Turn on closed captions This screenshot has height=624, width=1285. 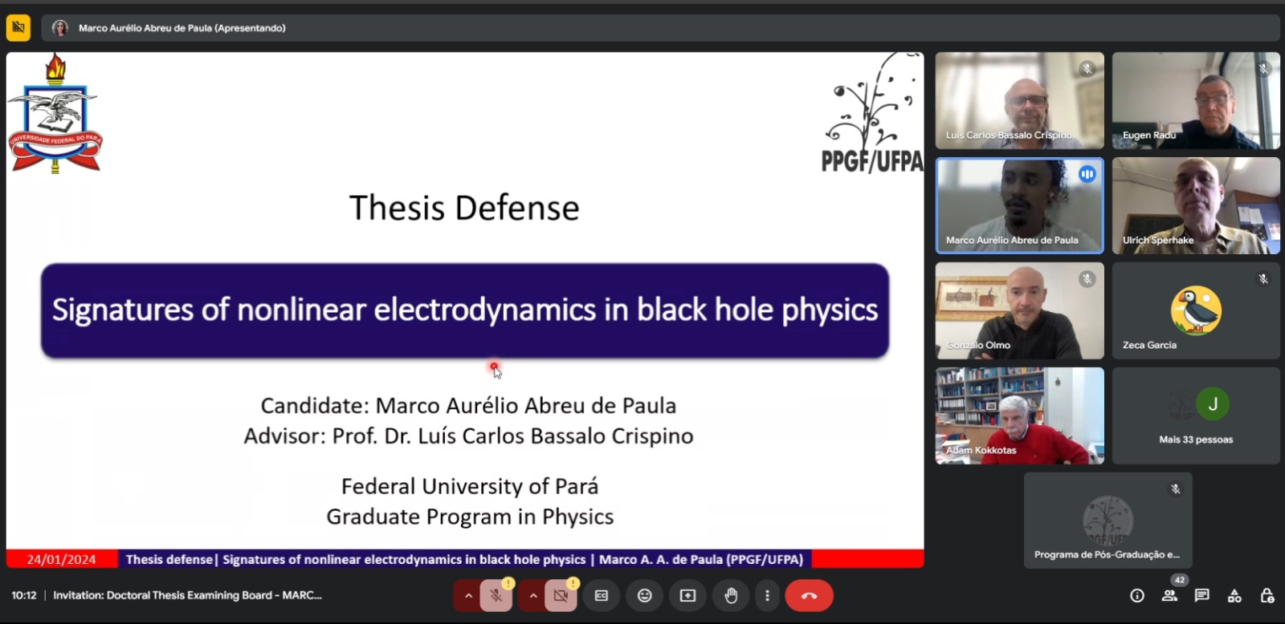[602, 596]
